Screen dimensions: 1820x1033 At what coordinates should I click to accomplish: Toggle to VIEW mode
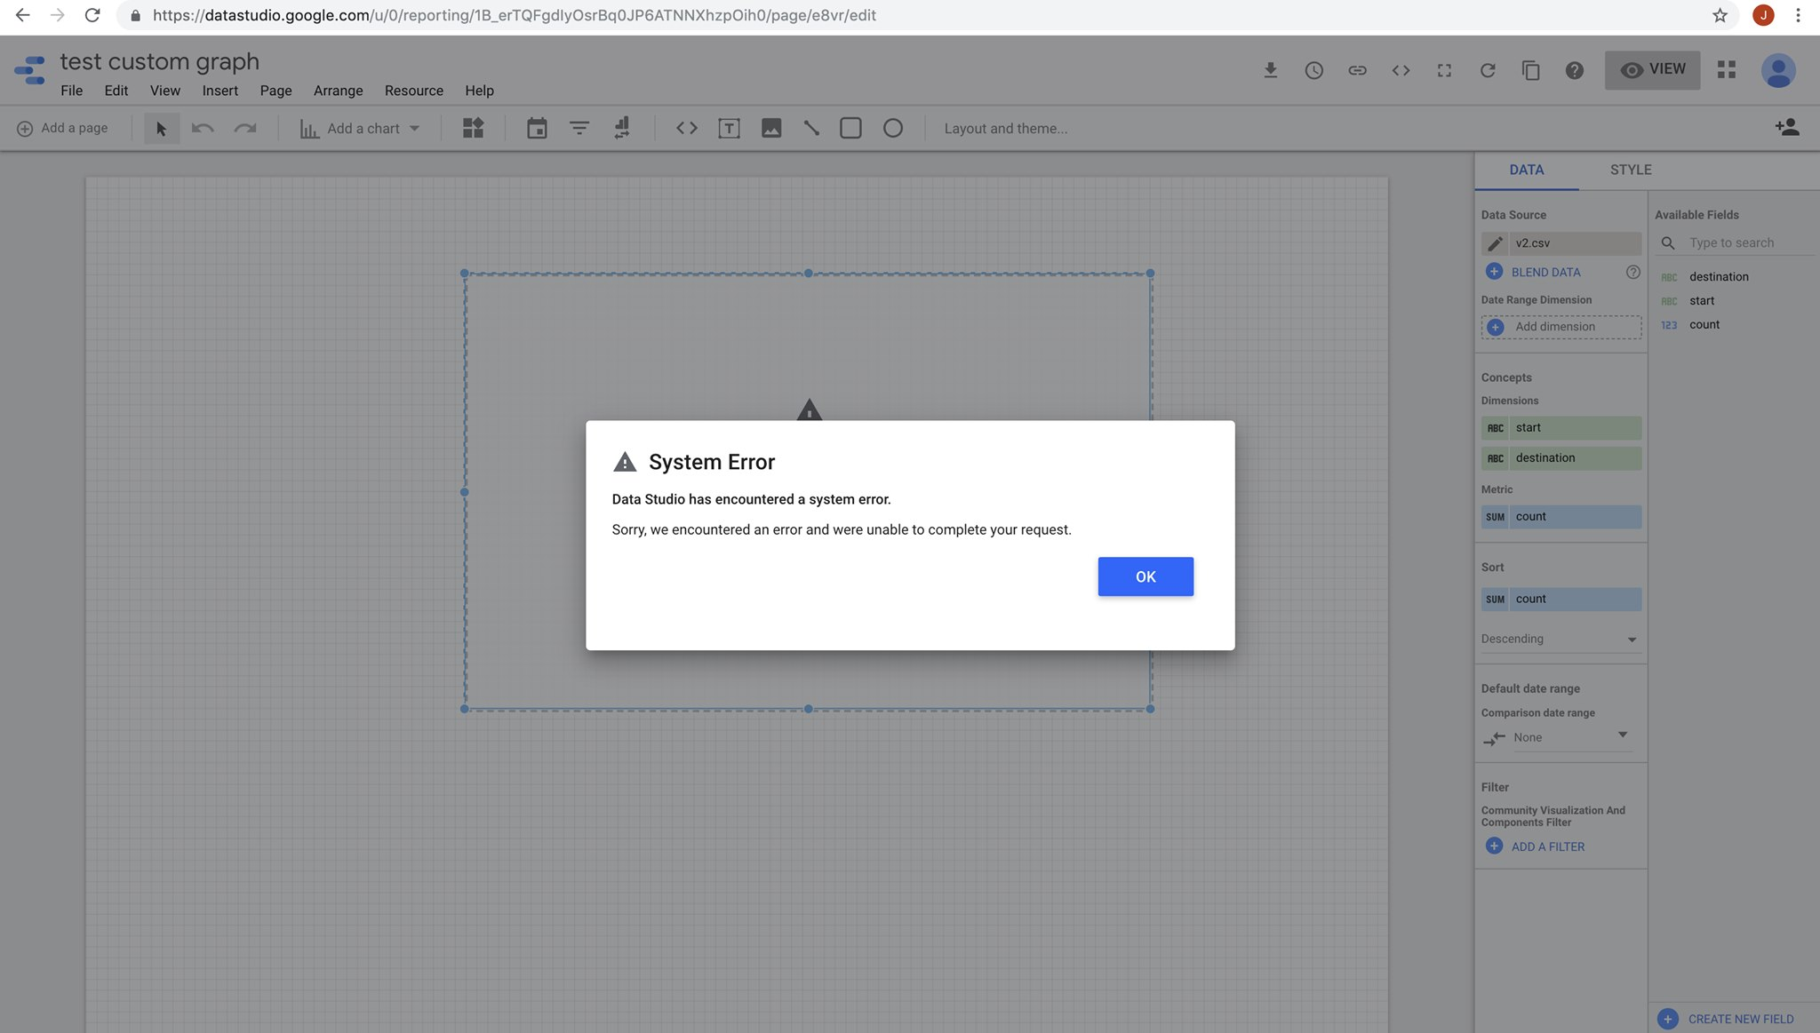(x=1652, y=69)
